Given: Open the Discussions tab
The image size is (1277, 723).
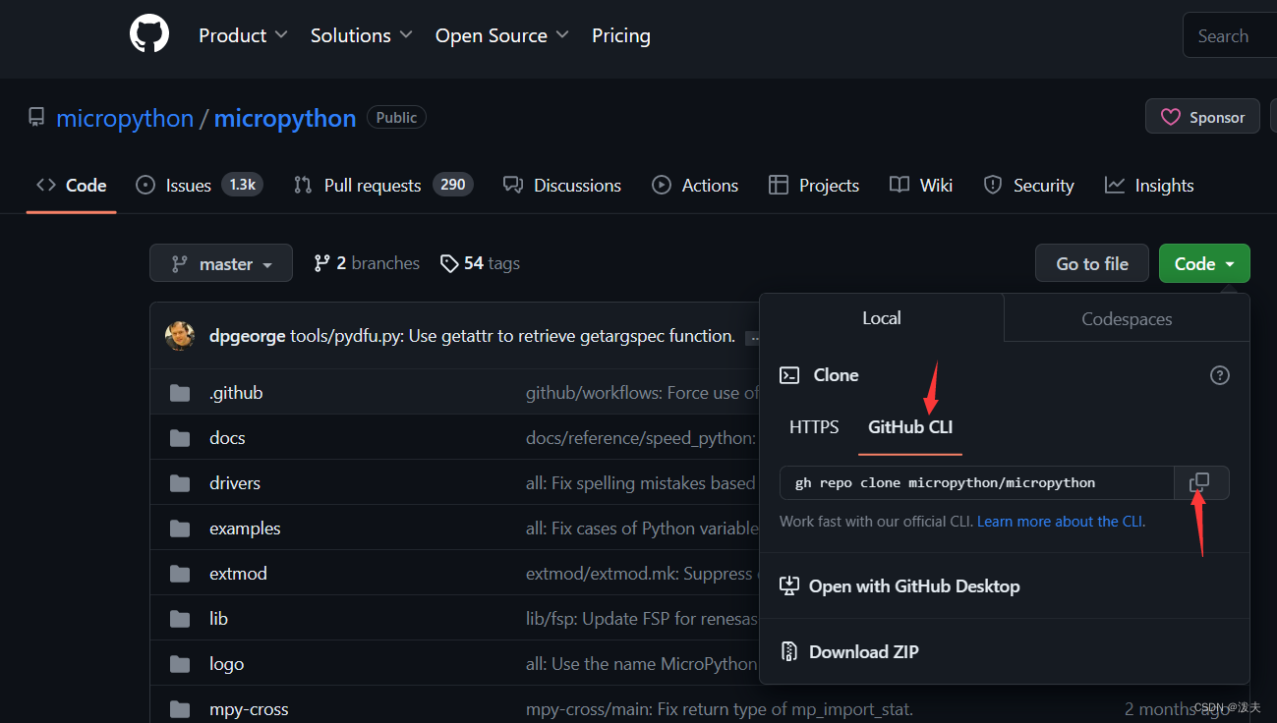Looking at the screenshot, I should [x=562, y=185].
